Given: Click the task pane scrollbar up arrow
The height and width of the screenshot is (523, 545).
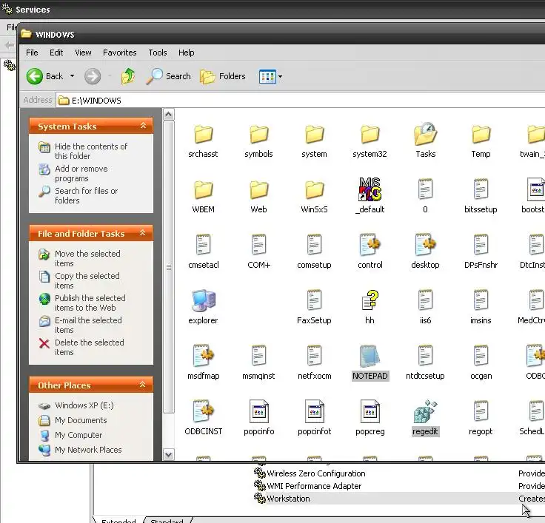Looking at the screenshot, I should pyautogui.click(x=169, y=114).
